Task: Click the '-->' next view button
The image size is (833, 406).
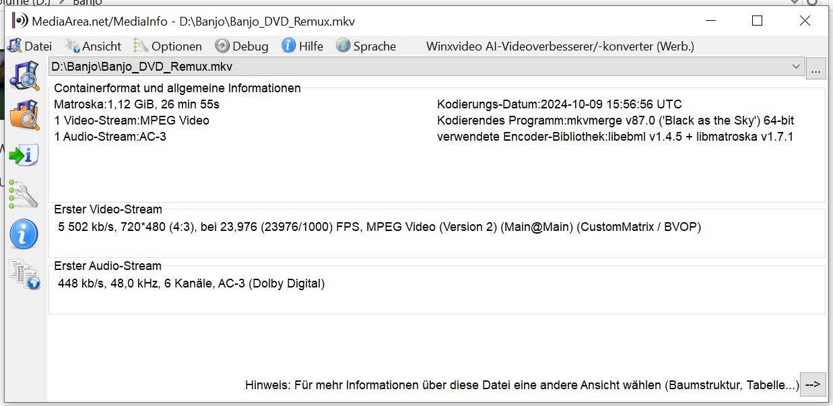Action: coord(813,384)
